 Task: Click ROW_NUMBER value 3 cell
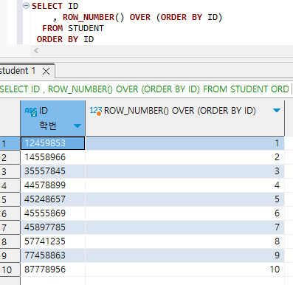coord(185,171)
